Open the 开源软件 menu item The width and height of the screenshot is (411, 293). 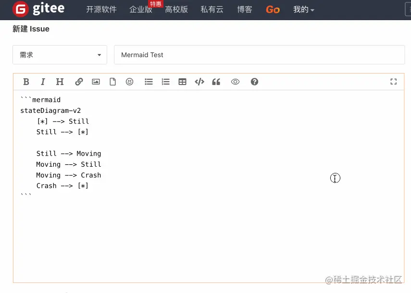(101, 10)
